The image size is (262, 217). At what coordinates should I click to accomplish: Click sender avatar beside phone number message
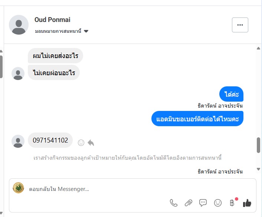(18, 141)
